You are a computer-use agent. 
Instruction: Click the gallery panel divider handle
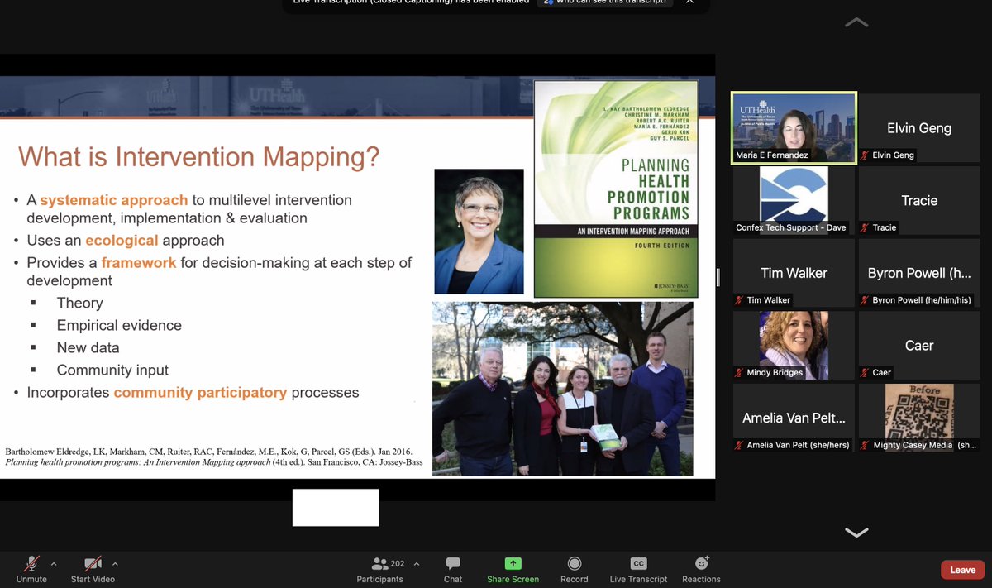pos(718,277)
